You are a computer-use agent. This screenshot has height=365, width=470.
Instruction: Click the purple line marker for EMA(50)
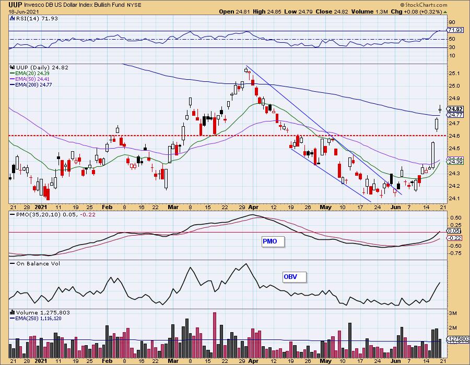pyautogui.click(x=13, y=79)
